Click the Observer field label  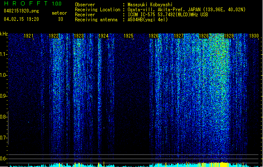(x=85, y=5)
